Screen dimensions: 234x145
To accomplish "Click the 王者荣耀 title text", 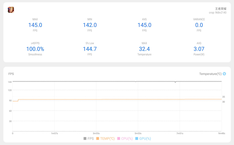I will 221,9.
